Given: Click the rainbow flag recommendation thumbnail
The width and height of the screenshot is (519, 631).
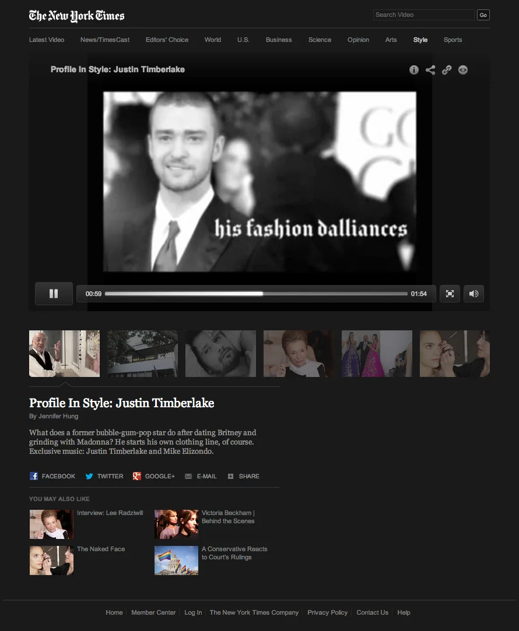Looking at the screenshot, I should coord(176,561).
